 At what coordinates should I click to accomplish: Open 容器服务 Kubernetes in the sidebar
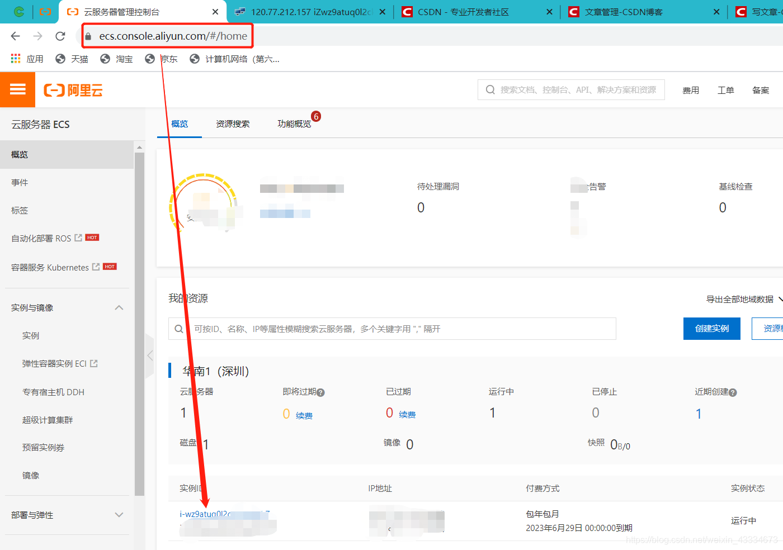tap(50, 267)
